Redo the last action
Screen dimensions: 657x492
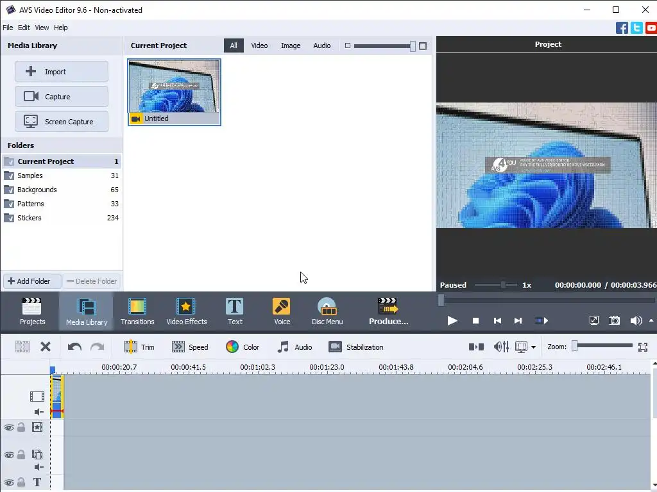pyautogui.click(x=98, y=347)
